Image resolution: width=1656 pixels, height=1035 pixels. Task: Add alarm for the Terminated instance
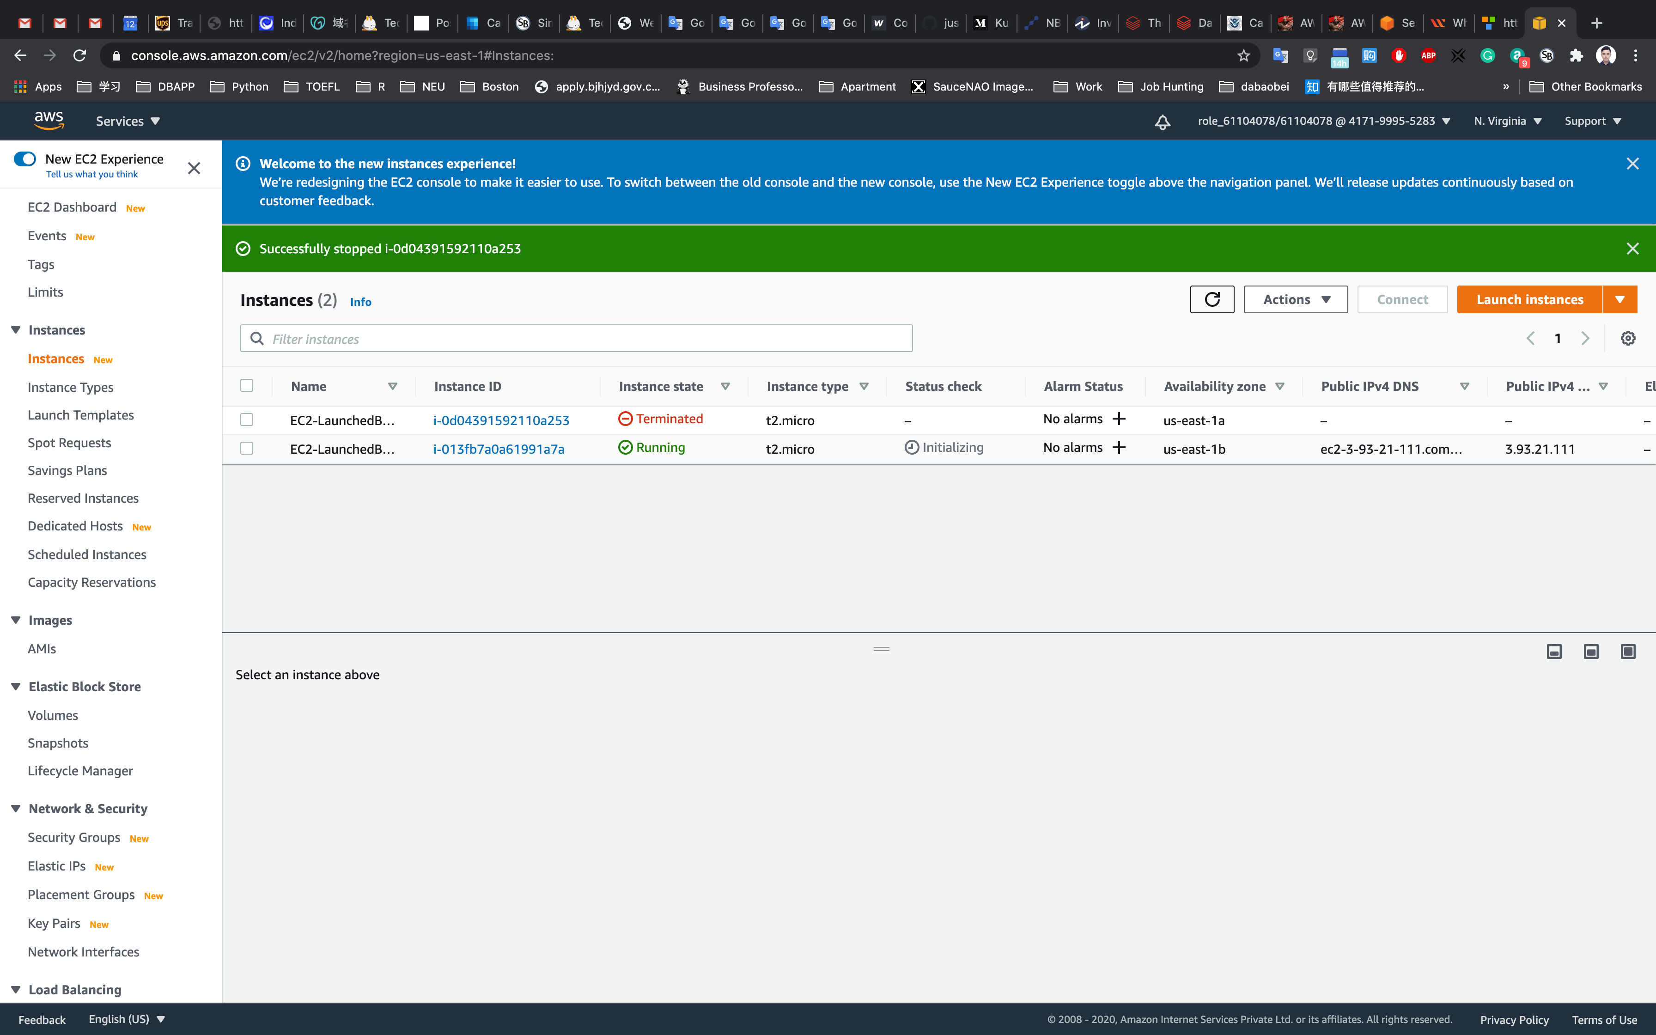click(1120, 419)
